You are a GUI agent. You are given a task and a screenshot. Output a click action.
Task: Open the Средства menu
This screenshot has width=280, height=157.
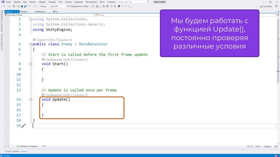point(78,2)
